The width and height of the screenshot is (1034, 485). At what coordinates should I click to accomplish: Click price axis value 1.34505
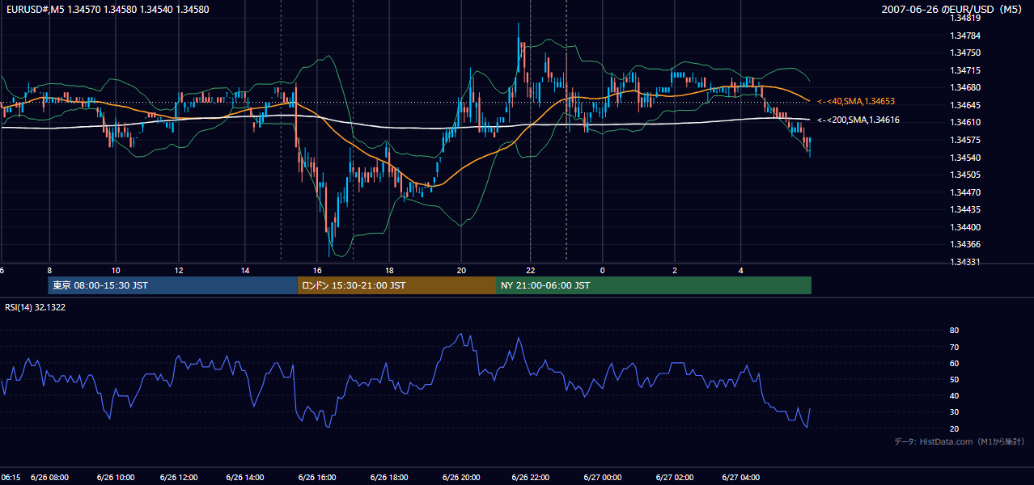point(966,175)
